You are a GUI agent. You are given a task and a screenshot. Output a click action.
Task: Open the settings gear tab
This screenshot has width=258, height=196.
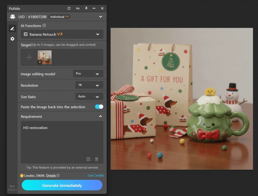[x=12, y=39]
